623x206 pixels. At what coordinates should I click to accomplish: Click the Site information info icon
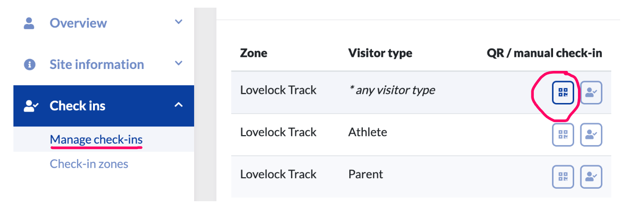[30, 64]
